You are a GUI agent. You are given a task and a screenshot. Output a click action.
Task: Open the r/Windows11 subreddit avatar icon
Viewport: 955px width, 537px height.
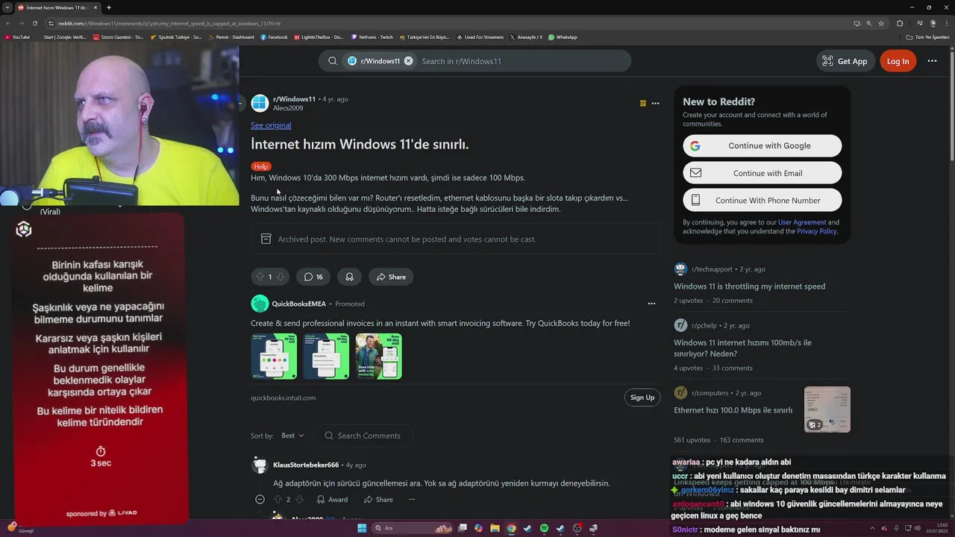click(x=260, y=103)
